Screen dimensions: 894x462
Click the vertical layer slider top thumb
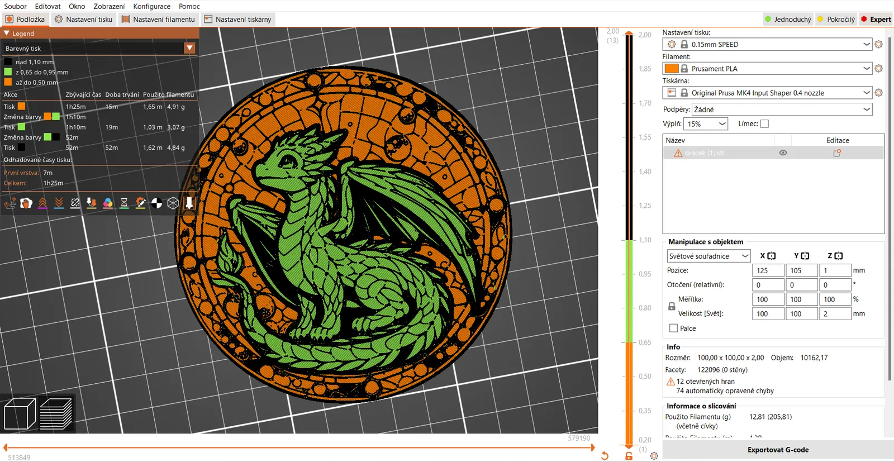click(x=629, y=33)
